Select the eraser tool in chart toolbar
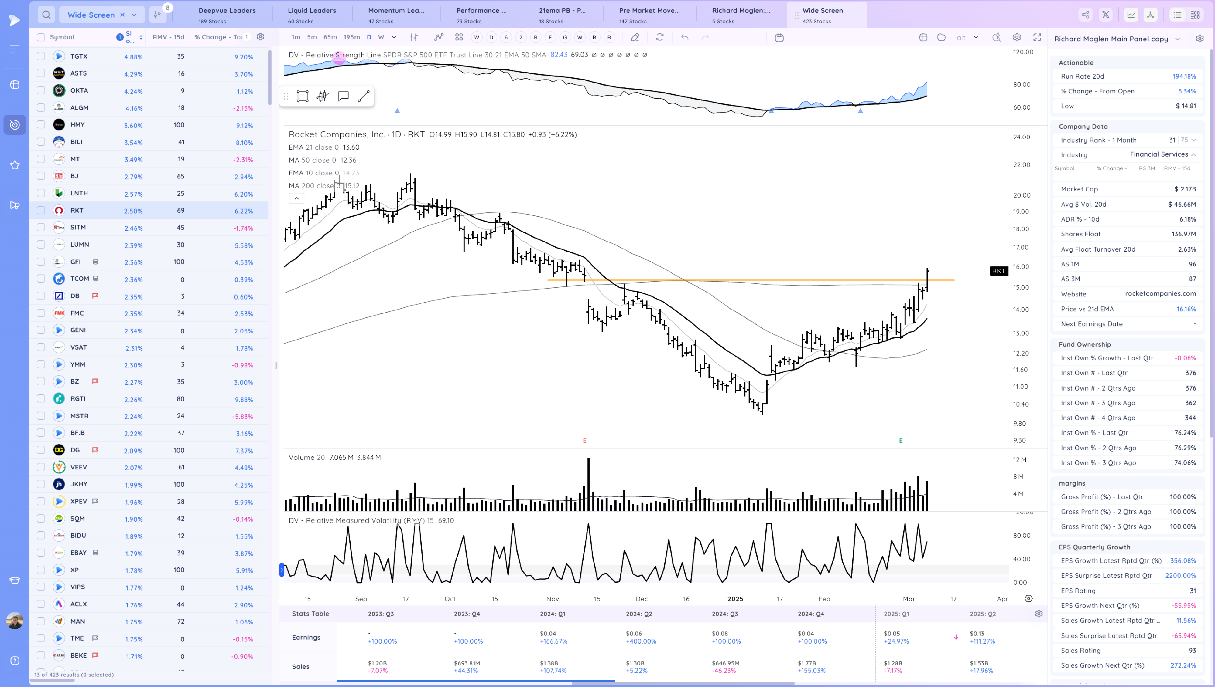Image resolution: width=1215 pixels, height=687 pixels. (x=635, y=37)
